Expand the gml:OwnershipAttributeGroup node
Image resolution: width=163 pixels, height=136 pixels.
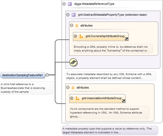76,36
